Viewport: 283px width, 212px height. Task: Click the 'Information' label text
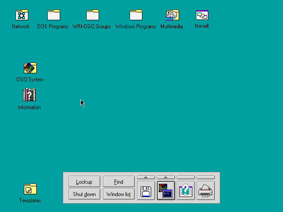point(29,107)
